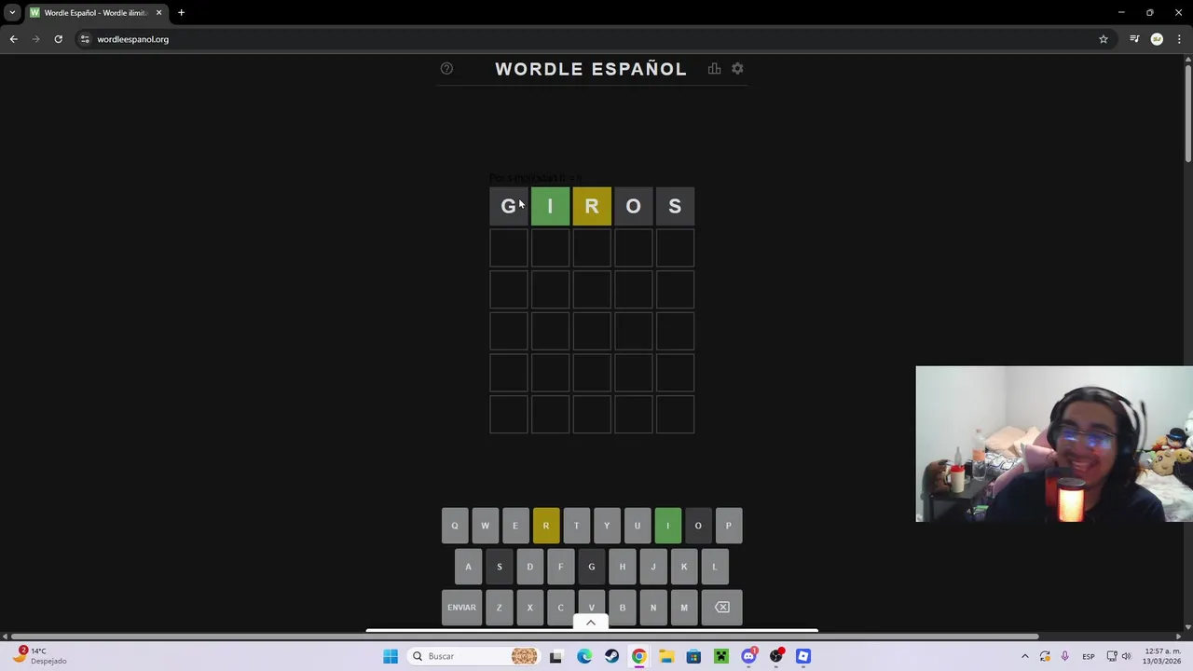
Task: Tap the D key on the keyboard
Action: [x=529, y=567]
